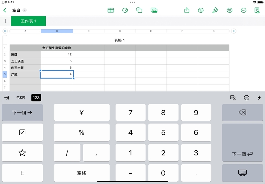Switch to the 123 numeric keyboard
This screenshot has height=184, width=265.
(36, 98)
